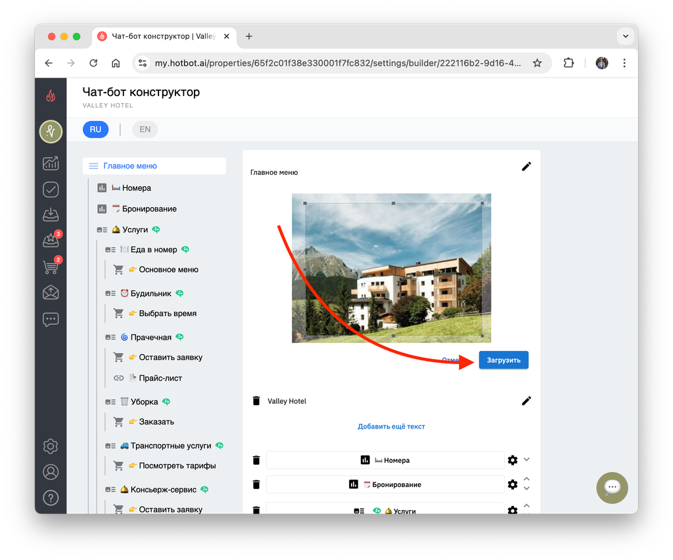Select Главное меню in the tree
Viewport: 673px width, 560px height.
point(154,166)
